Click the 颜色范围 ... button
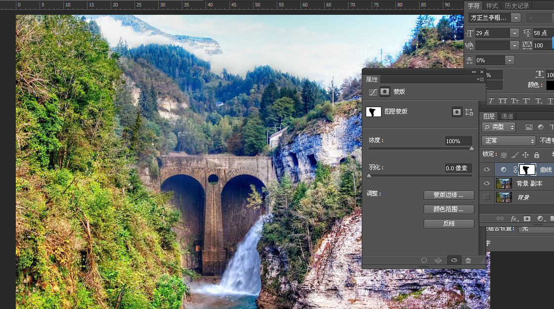This screenshot has height=309, width=554. click(449, 209)
